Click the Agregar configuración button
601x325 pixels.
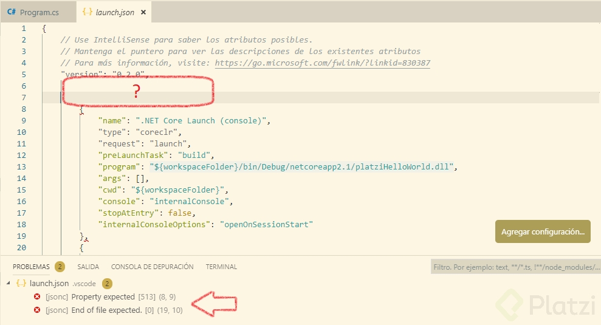click(x=543, y=231)
